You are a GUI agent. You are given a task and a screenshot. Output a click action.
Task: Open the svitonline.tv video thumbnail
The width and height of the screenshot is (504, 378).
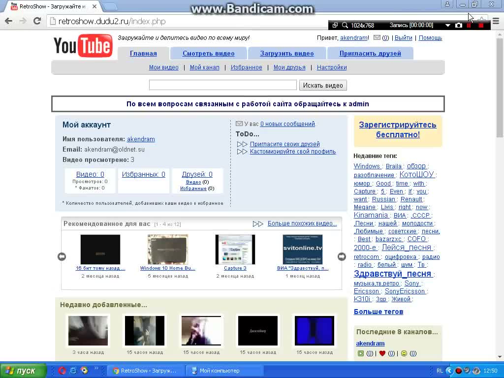pyautogui.click(x=303, y=250)
